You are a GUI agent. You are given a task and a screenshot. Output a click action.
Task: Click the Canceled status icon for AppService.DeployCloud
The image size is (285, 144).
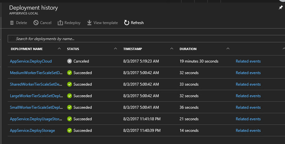70,61
